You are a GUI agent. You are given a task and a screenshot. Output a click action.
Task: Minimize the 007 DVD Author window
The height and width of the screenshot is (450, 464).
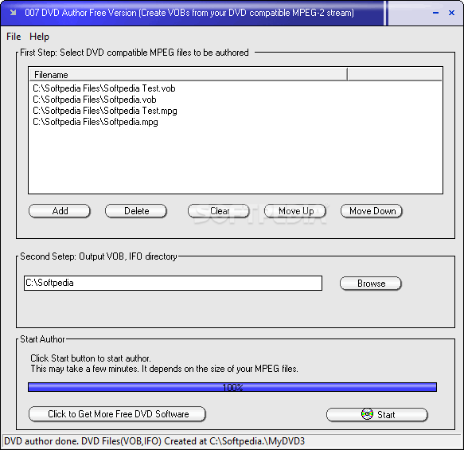[435, 13]
